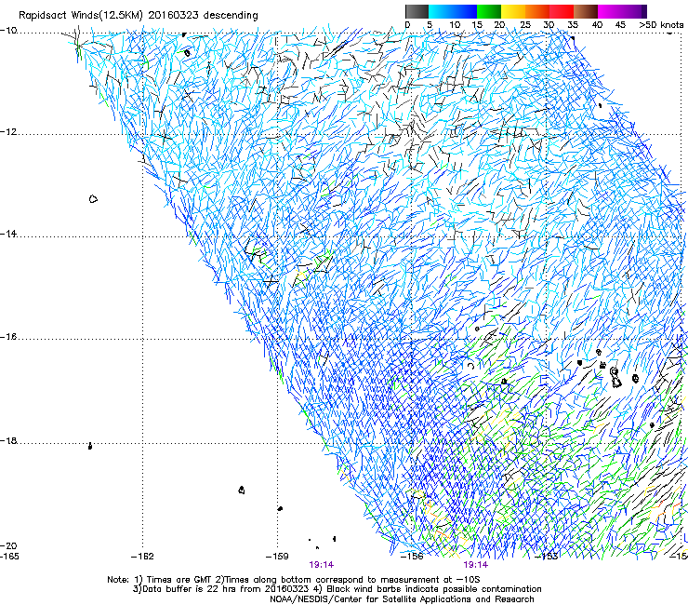
Task: Click the '10' label under the legend
Action: point(455,25)
